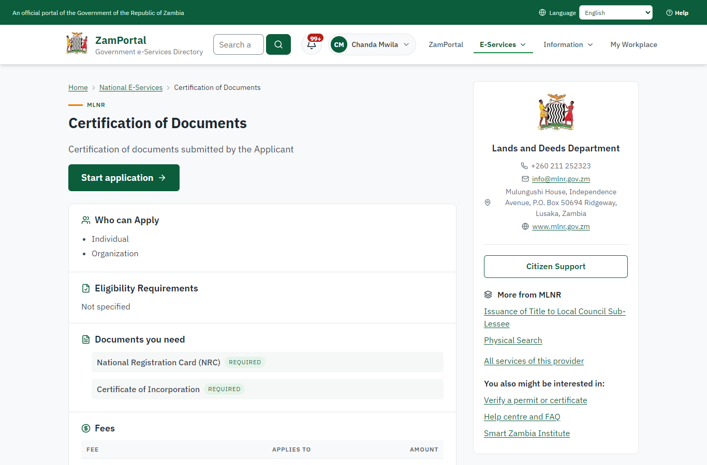
Task: Expand the E-Services menu
Action: 503,44
